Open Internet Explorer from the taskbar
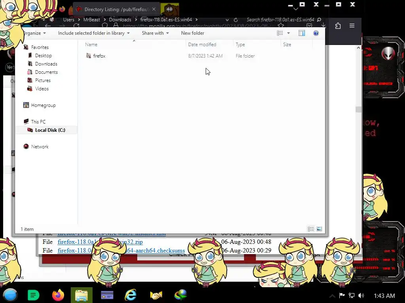Image resolution: width=405 pixels, height=303 pixels. coord(131,295)
